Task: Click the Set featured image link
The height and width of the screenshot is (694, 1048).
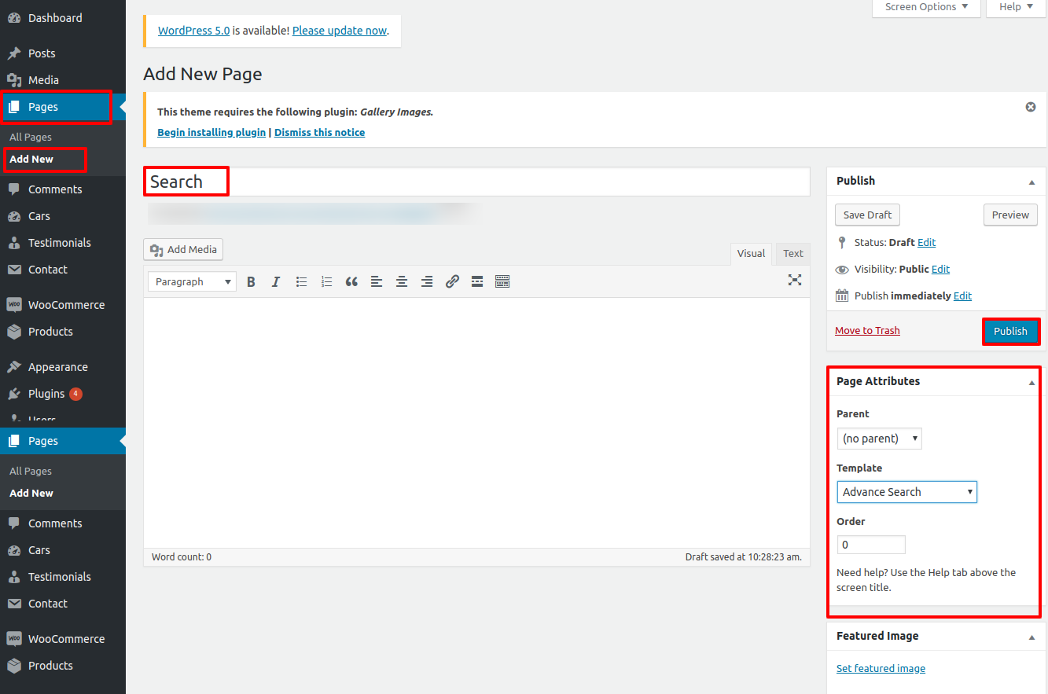Action: [881, 669]
